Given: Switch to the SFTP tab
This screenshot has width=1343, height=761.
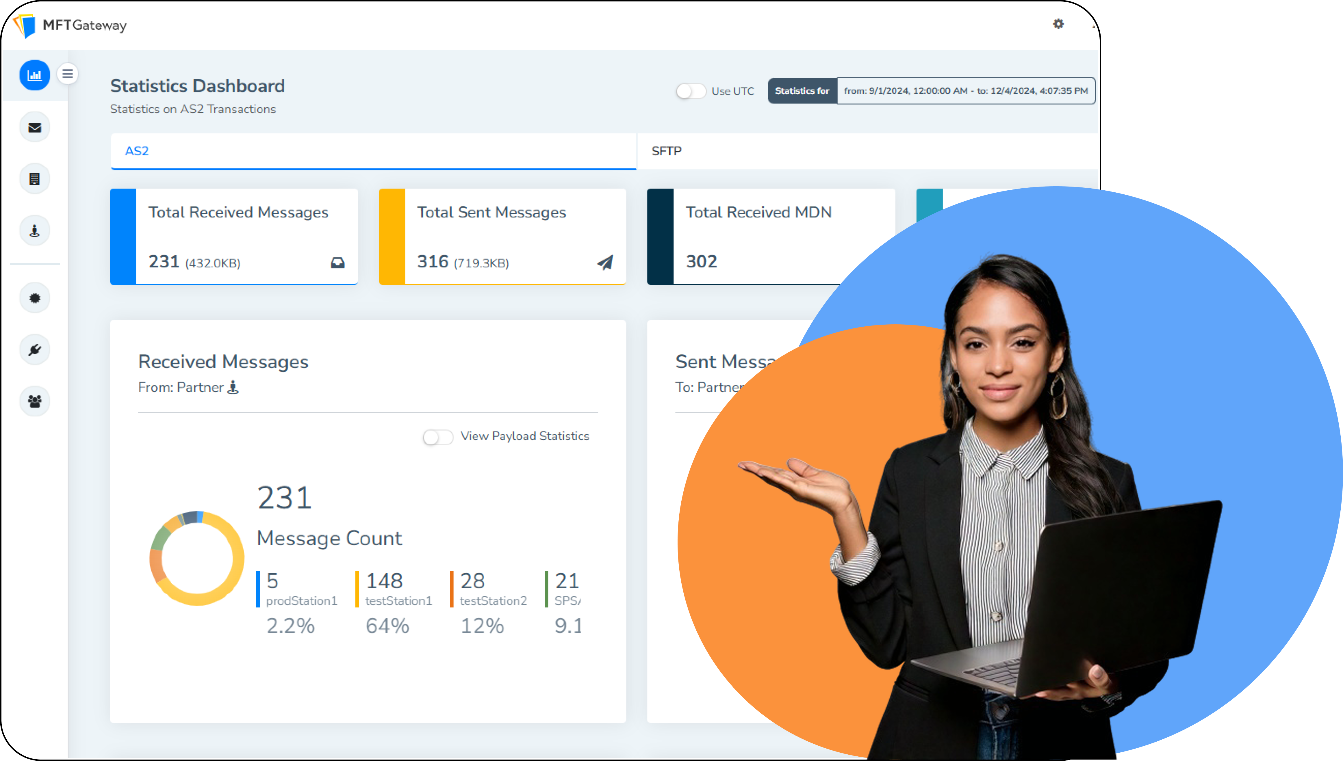Looking at the screenshot, I should pyautogui.click(x=868, y=151).
